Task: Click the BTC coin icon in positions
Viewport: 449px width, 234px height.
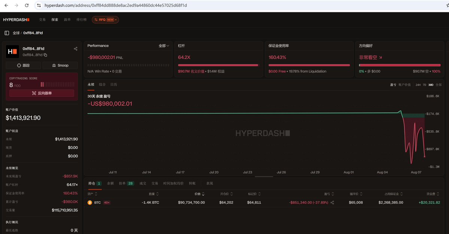Action: (x=90, y=203)
